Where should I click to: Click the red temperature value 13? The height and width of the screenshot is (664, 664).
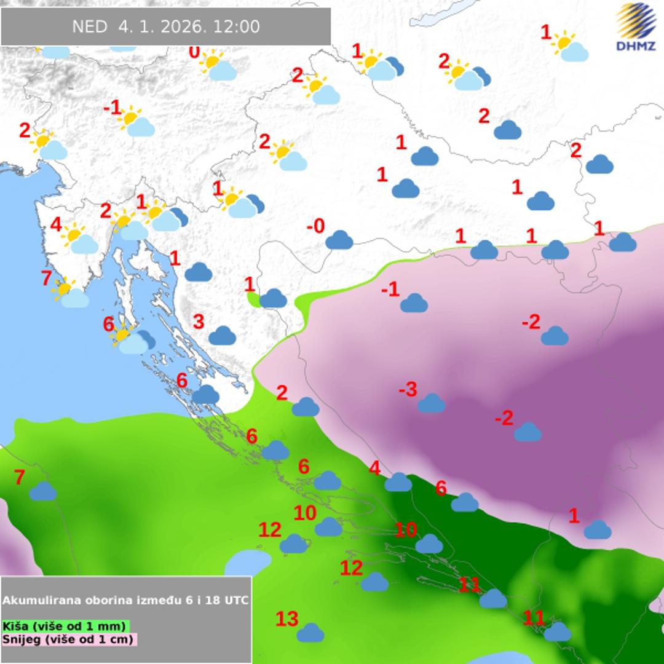(x=287, y=619)
